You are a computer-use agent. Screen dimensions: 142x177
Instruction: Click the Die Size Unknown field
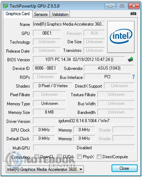point(94,42)
